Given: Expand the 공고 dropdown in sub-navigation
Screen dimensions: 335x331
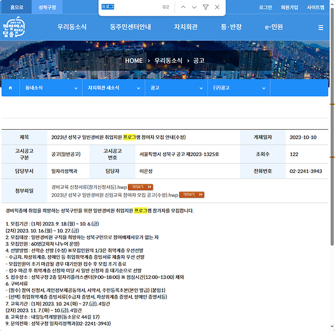Looking at the screenshot, I should (x=176, y=88).
